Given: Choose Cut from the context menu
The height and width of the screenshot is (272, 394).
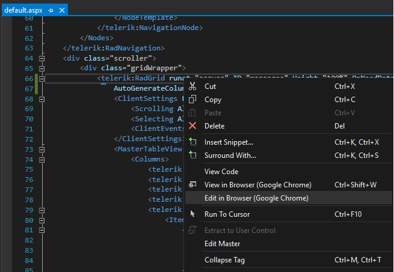Looking at the screenshot, I should [x=289, y=86].
